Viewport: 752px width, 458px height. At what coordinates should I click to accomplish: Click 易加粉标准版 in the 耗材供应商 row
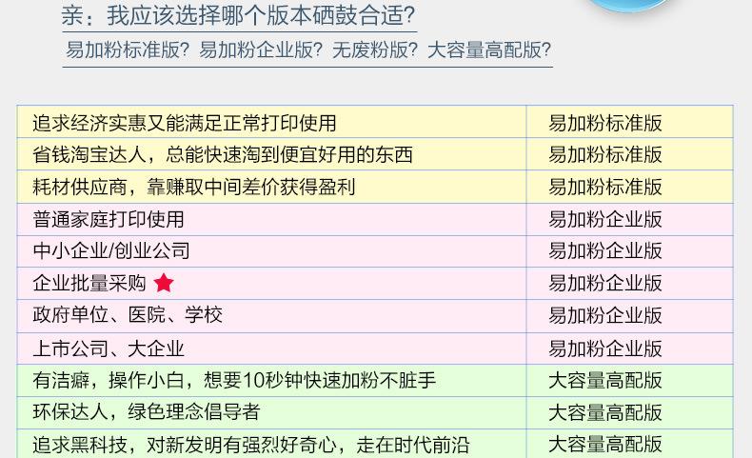(605, 187)
